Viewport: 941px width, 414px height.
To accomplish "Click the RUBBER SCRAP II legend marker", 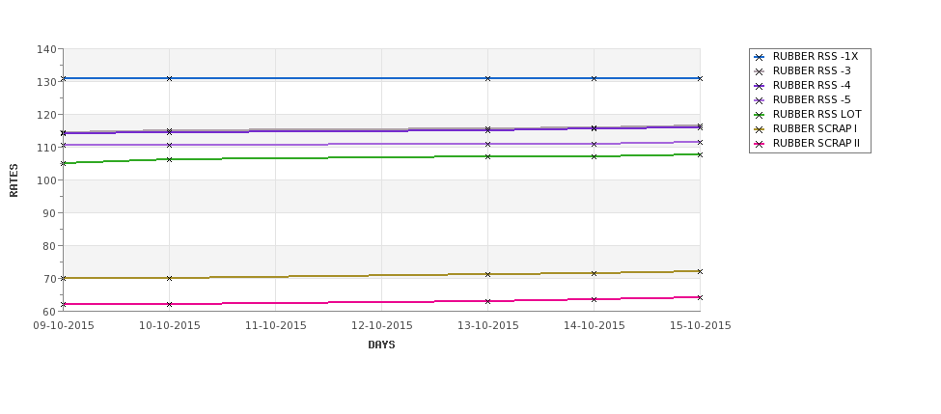I will click(760, 144).
